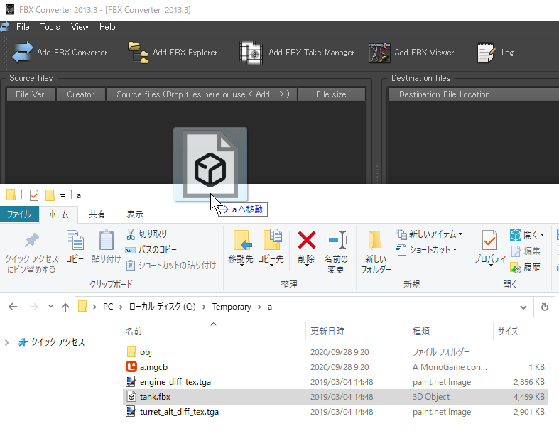Click the FBX Converter menu bar app icon

5,27
